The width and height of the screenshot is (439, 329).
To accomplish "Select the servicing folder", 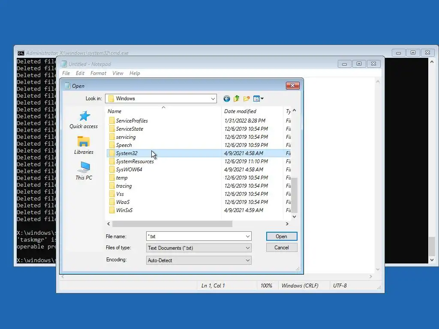I will [x=126, y=137].
